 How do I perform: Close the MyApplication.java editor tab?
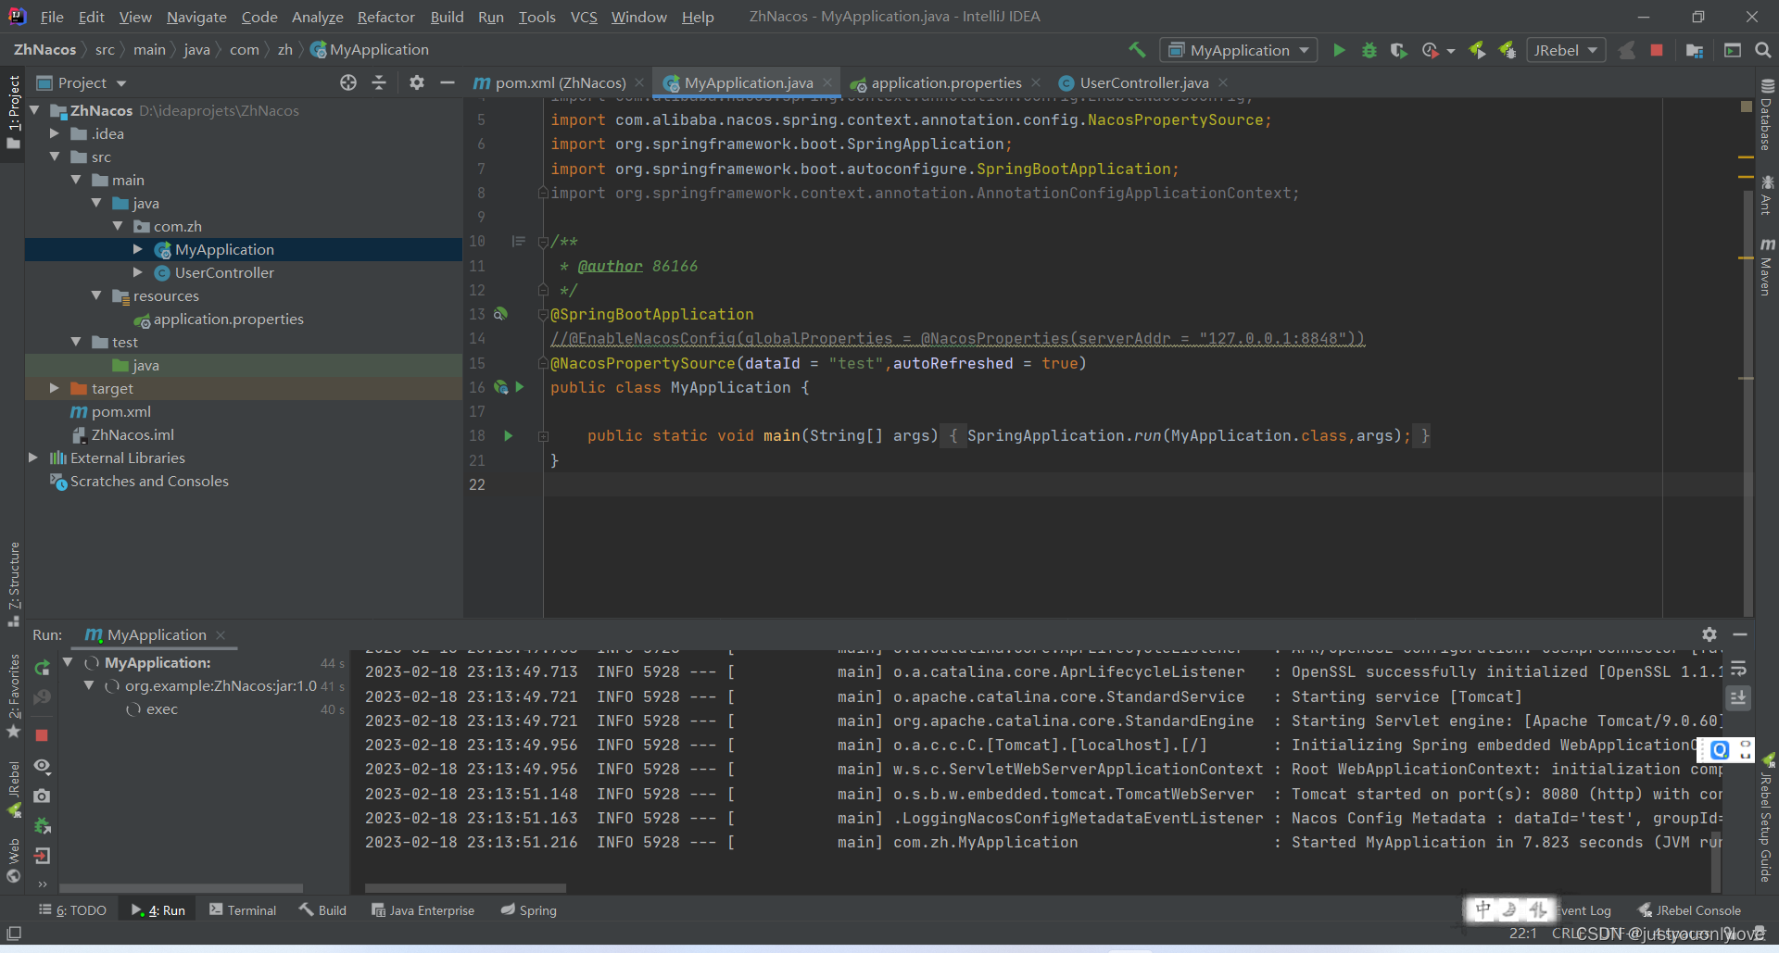[x=827, y=82]
